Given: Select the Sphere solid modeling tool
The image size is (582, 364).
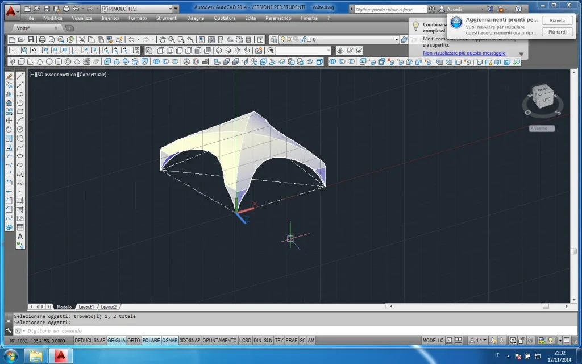Looking at the screenshot, I should pyautogui.click(x=49, y=61).
